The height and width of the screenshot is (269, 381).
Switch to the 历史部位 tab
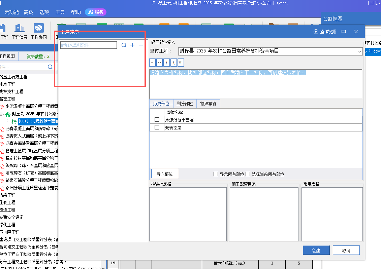pyautogui.click(x=161, y=104)
